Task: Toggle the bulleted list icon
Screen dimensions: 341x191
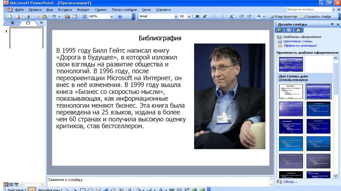Action: click(222, 17)
